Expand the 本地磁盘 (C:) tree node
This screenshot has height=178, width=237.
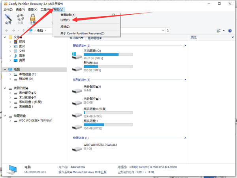[x=10, y=74]
